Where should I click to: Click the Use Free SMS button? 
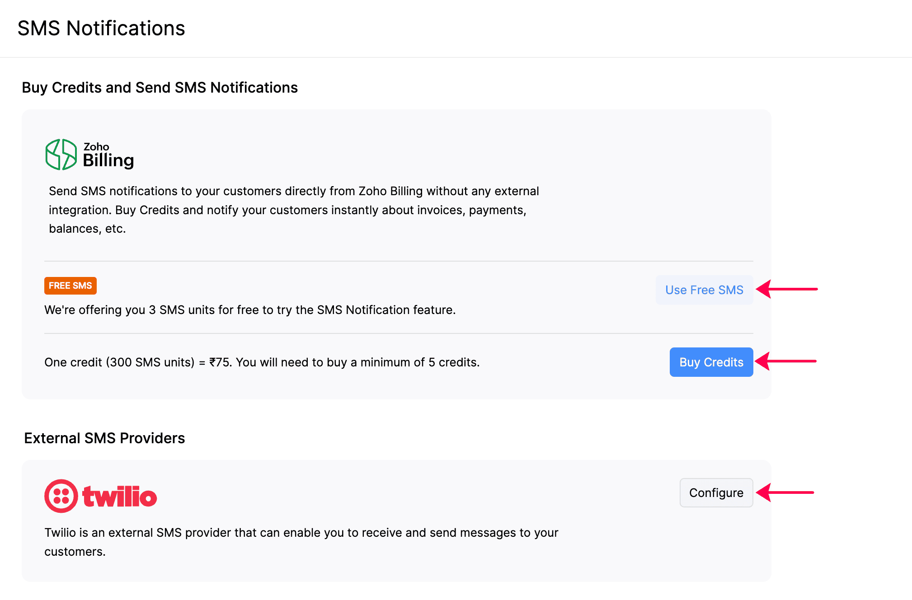tap(704, 290)
